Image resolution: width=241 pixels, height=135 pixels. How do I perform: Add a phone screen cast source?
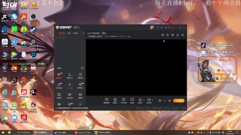tap(124, 101)
